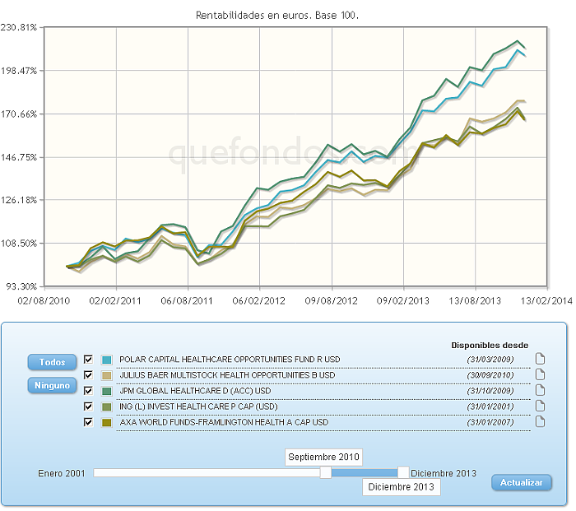Click the unselected white part of the date slider track

point(207,473)
